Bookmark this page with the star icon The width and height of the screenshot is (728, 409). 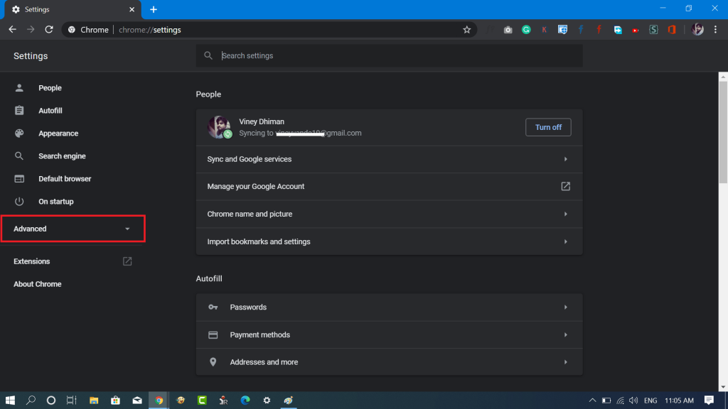coord(466,30)
